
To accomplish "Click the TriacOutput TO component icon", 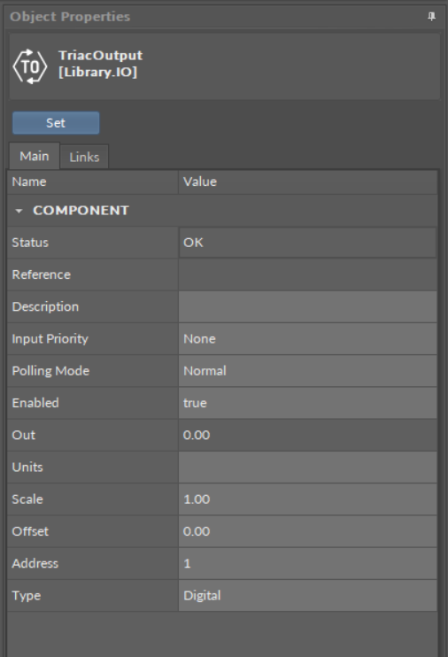I will [x=30, y=66].
